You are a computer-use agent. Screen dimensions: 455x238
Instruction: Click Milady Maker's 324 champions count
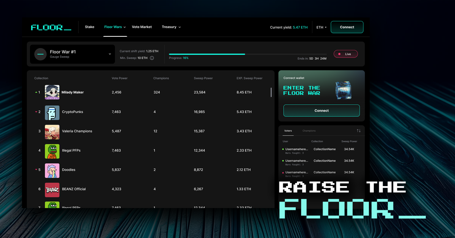pyautogui.click(x=157, y=92)
